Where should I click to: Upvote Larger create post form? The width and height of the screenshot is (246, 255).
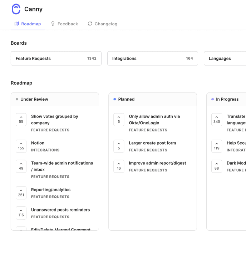pos(119,146)
